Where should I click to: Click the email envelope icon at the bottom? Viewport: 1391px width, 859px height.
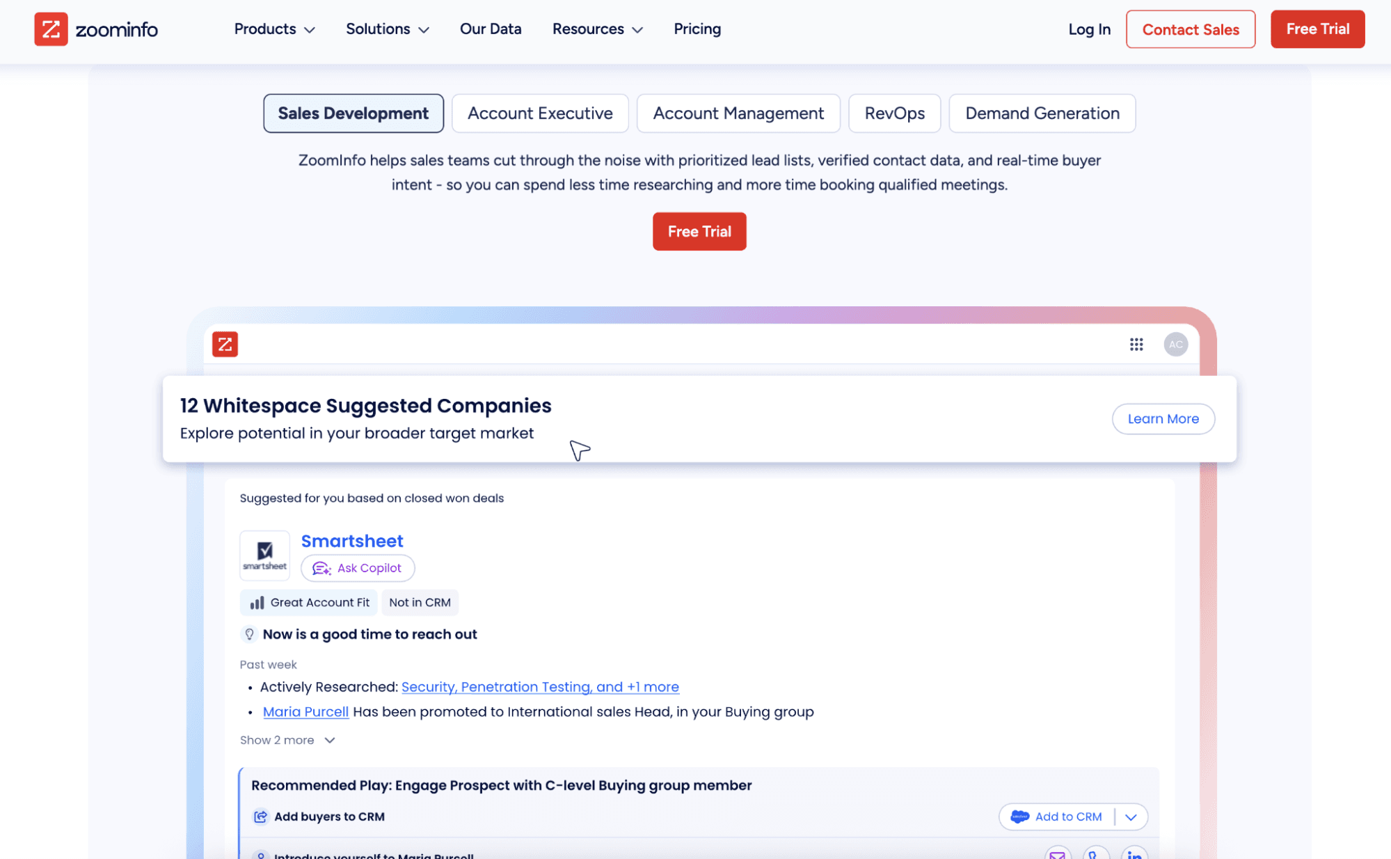pos(1057,854)
